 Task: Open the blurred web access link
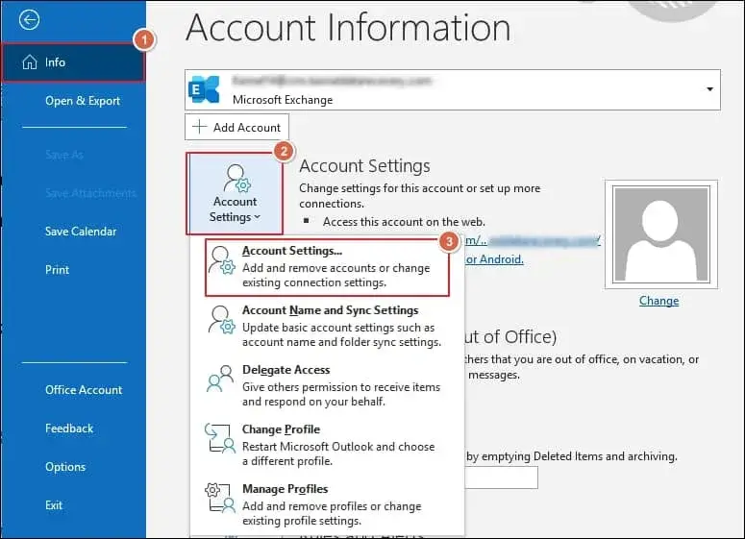click(x=533, y=241)
